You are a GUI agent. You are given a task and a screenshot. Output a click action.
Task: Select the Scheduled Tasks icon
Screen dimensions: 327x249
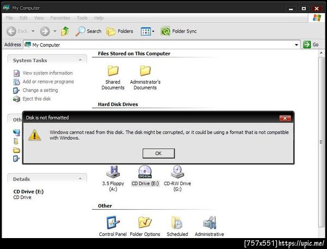[x=177, y=222]
